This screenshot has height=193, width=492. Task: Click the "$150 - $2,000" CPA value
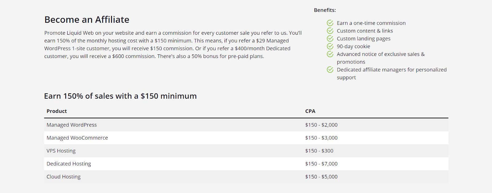point(321,125)
